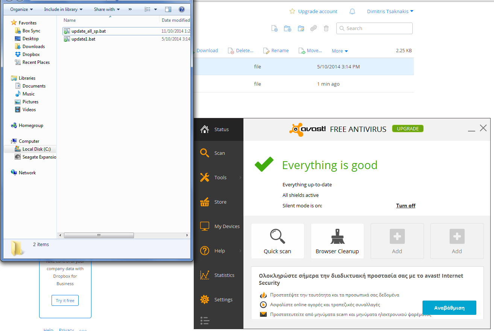The height and width of the screenshot is (331, 494).
Task: Select the update1.bat file
Action: pyautogui.click(x=126, y=39)
